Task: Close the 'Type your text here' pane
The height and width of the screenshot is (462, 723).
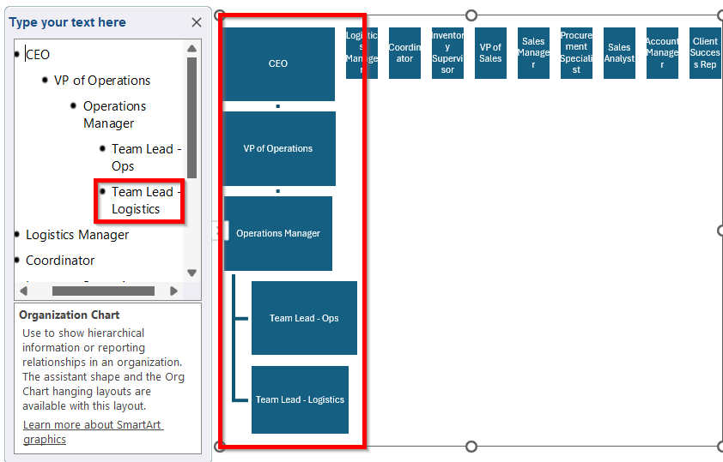Action: click(x=197, y=22)
